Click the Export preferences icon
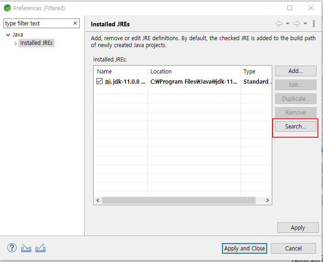Viewport: 323px width, 262px height. [x=41, y=248]
